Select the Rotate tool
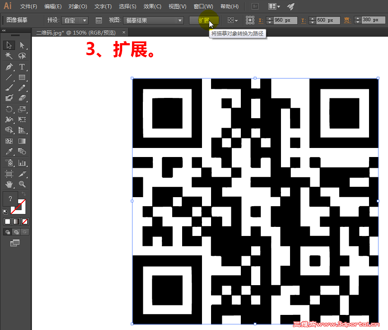 tap(9, 109)
